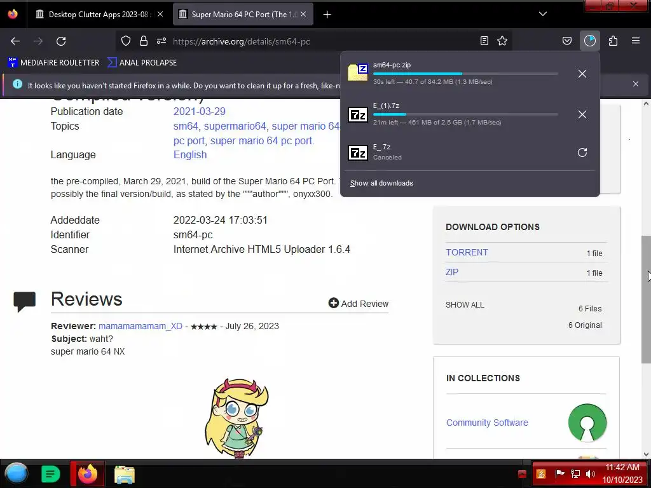
Task: Click the Community Software green logo thumbnail
Action: [x=587, y=423]
